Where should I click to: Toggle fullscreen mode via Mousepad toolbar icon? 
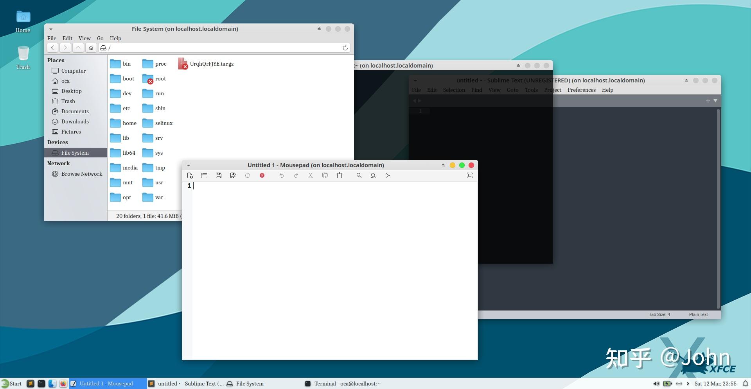pyautogui.click(x=469, y=175)
